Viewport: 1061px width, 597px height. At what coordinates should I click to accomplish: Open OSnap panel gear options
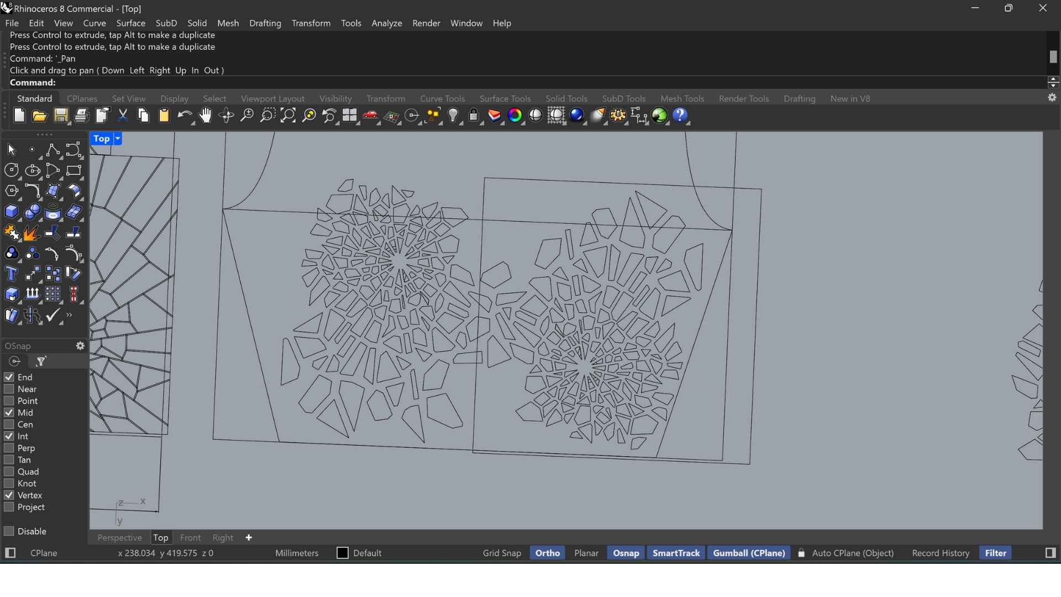(x=81, y=347)
